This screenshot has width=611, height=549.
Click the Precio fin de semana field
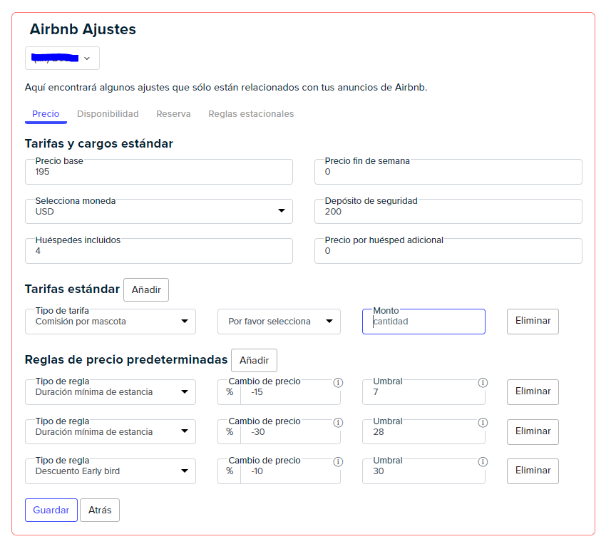pyautogui.click(x=448, y=172)
